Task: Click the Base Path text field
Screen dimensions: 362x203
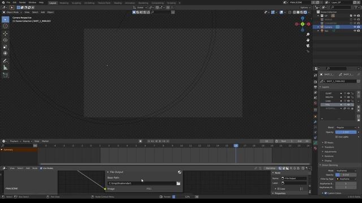Action: coord(141,183)
